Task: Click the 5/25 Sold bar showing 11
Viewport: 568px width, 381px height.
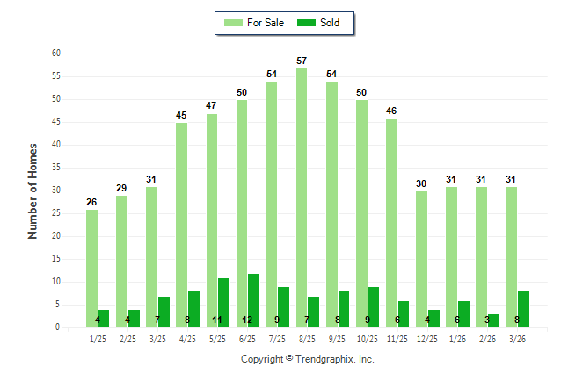Action: pyautogui.click(x=224, y=302)
